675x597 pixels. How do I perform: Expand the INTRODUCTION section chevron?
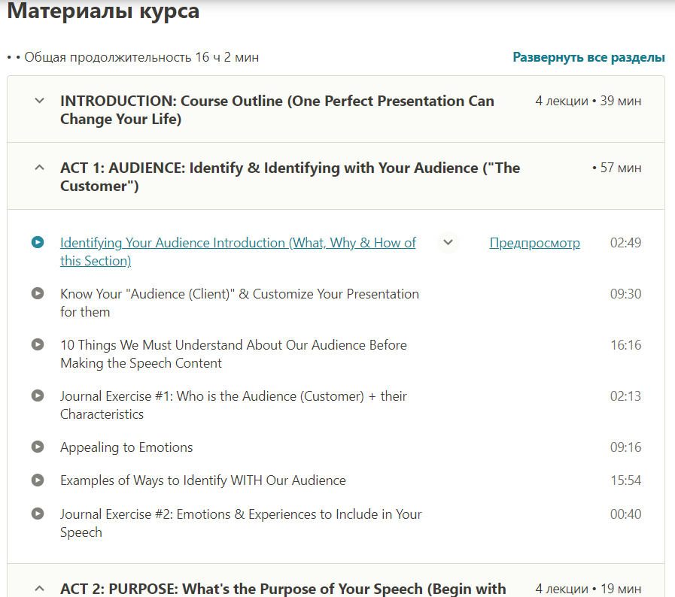(x=40, y=101)
